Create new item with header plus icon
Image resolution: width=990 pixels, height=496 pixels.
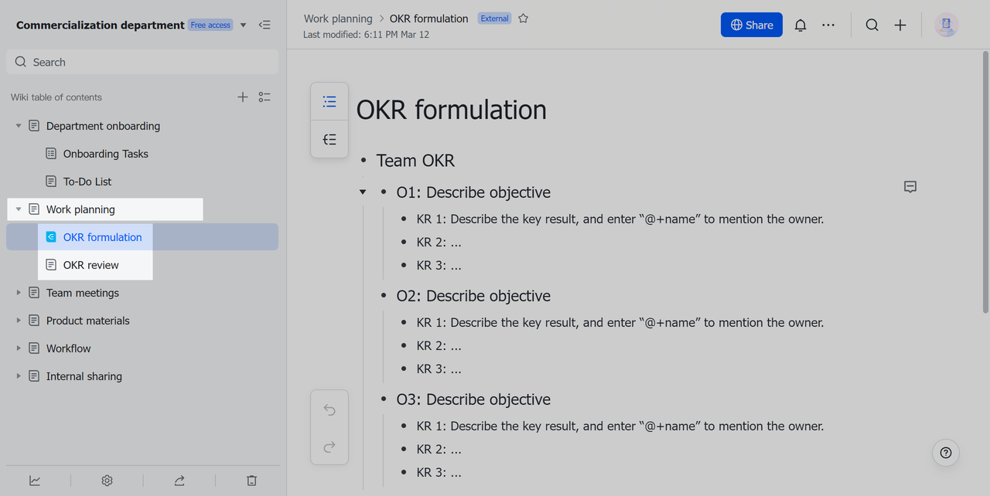pos(900,25)
